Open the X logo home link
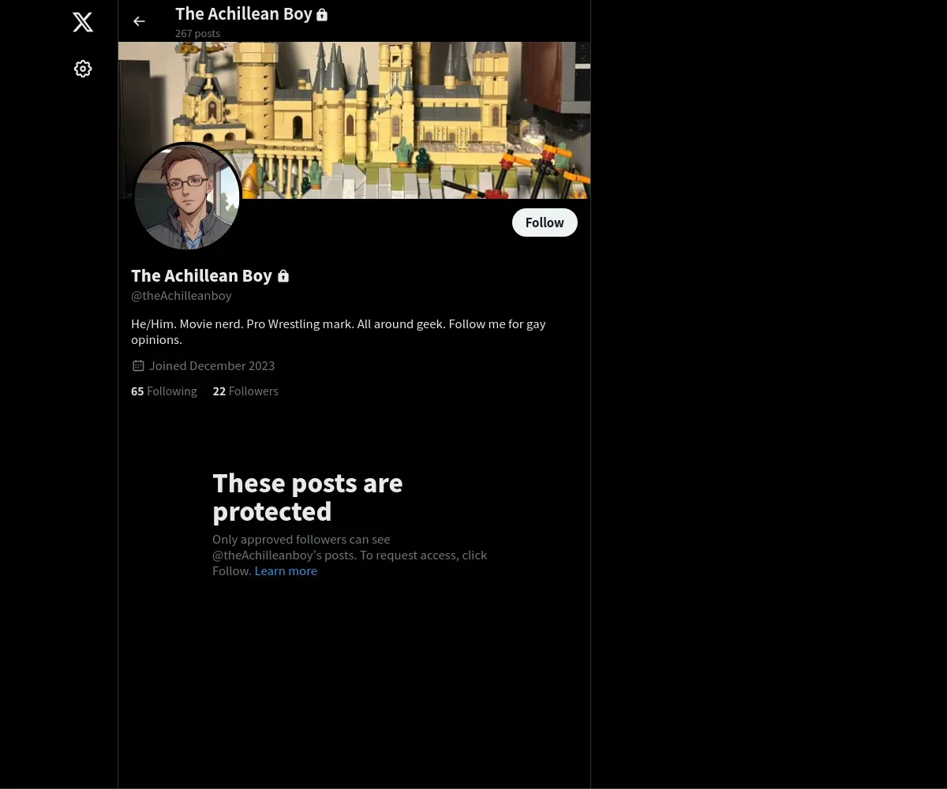The width and height of the screenshot is (947, 789). [83, 22]
